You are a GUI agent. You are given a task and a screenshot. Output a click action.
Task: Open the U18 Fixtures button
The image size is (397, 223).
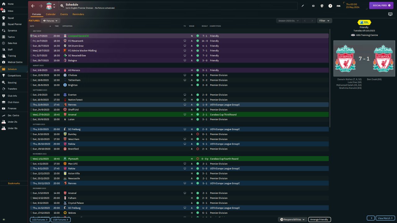pos(60,220)
